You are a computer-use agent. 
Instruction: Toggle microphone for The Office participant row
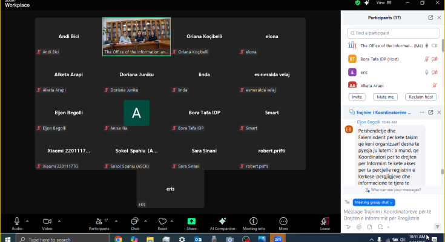426,45
